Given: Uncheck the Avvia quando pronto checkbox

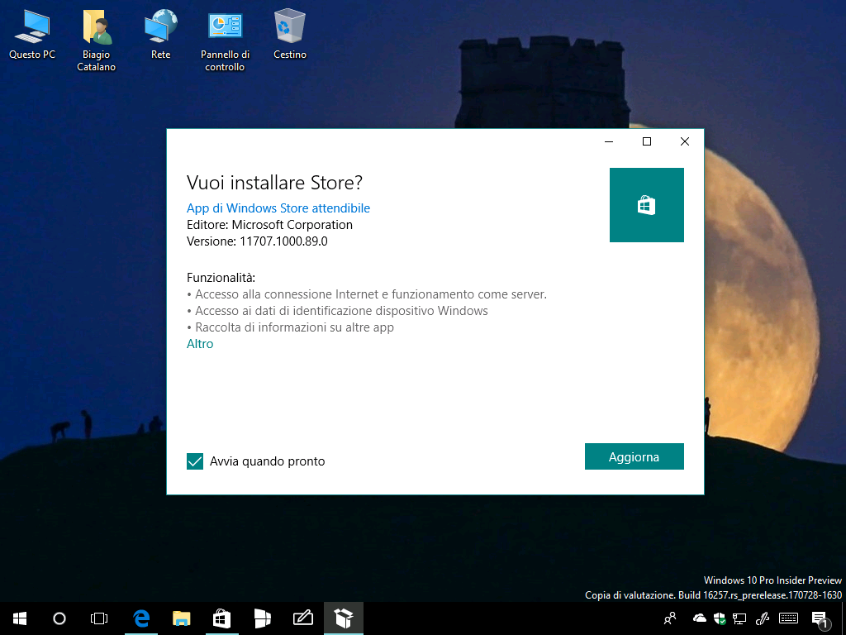Looking at the screenshot, I should coord(195,461).
